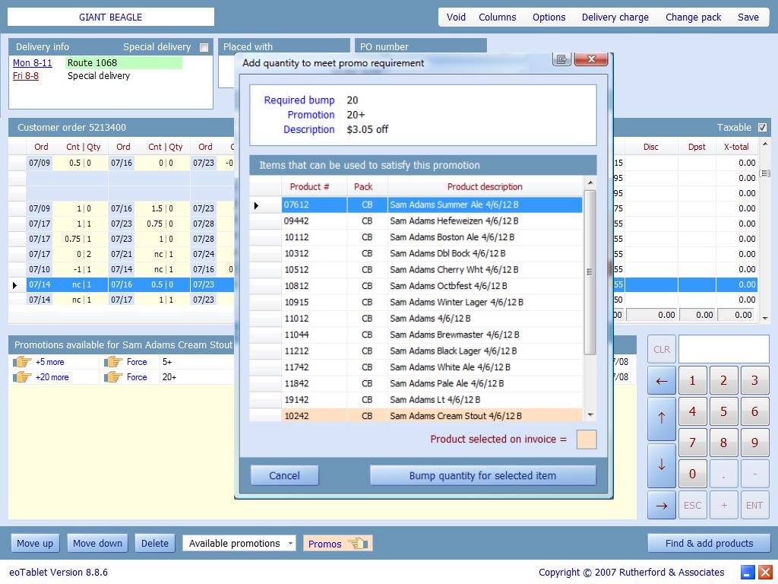
Task: Click the Promos button
Action: point(338,543)
